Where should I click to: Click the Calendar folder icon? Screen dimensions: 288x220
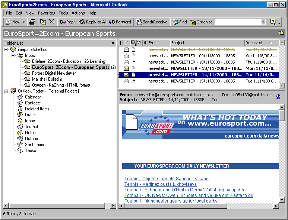[20, 97]
